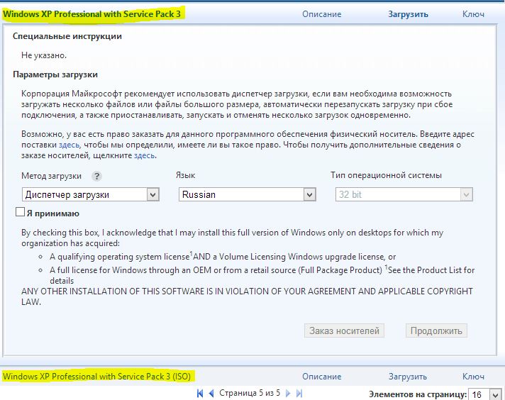Click the next page arrow

pos(289,393)
